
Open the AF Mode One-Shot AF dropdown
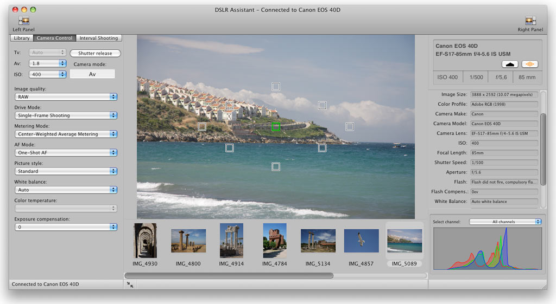point(66,152)
